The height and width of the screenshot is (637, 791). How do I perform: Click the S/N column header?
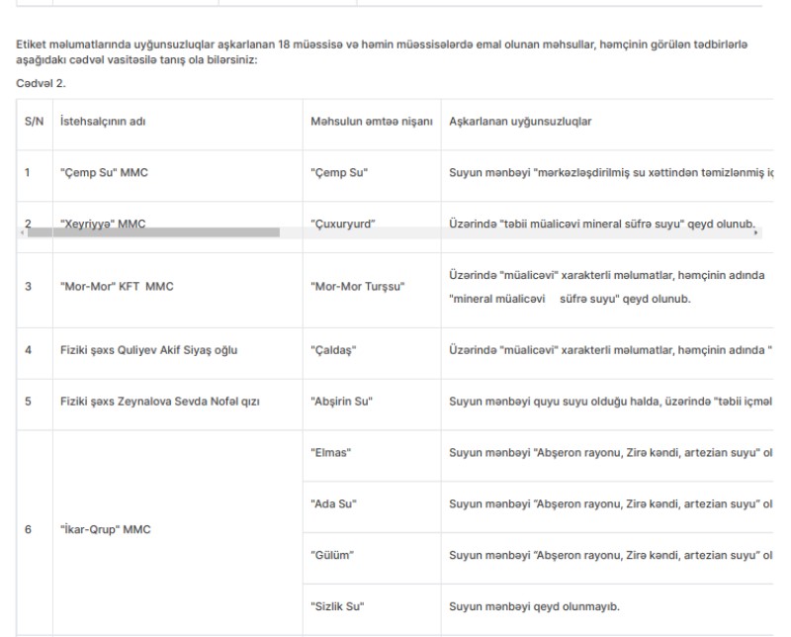point(33,121)
